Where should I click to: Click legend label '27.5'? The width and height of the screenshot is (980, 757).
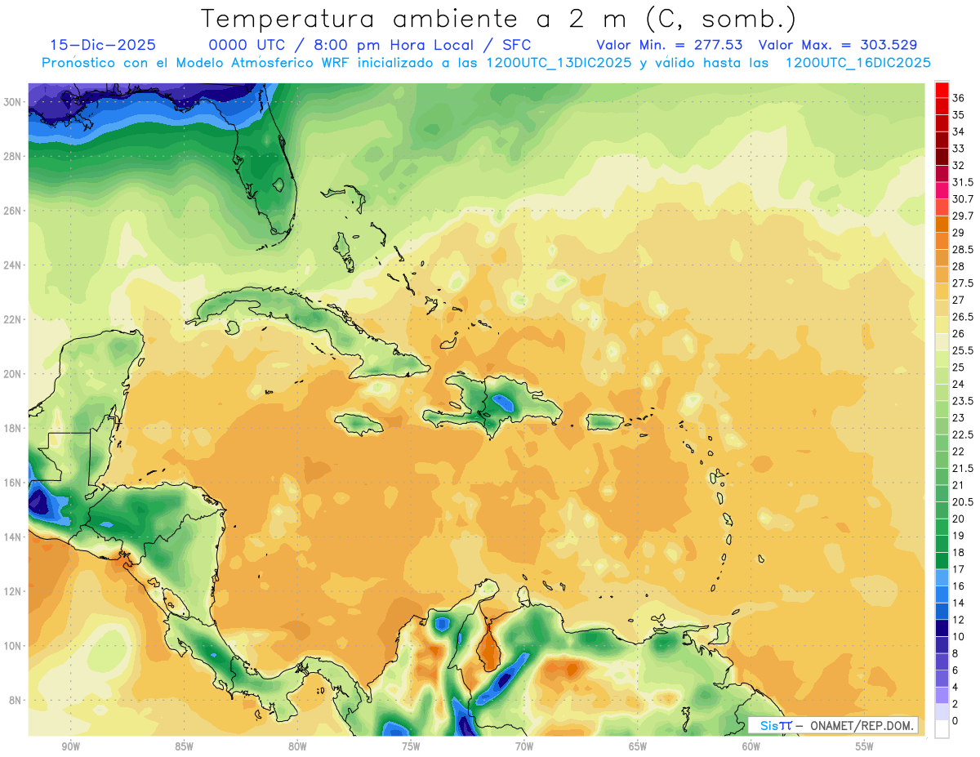tap(963, 283)
